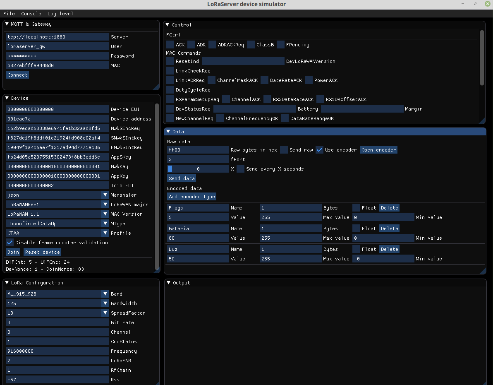This screenshot has height=385, width=493.
Task: Enable Send every X seconds checkbox
Action: pyautogui.click(x=241, y=169)
